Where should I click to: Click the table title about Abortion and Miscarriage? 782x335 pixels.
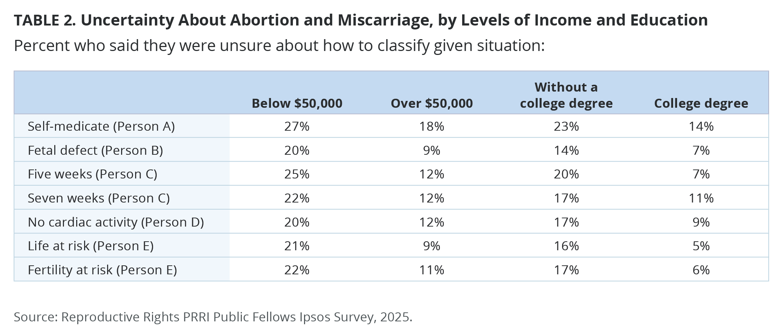pos(360,20)
